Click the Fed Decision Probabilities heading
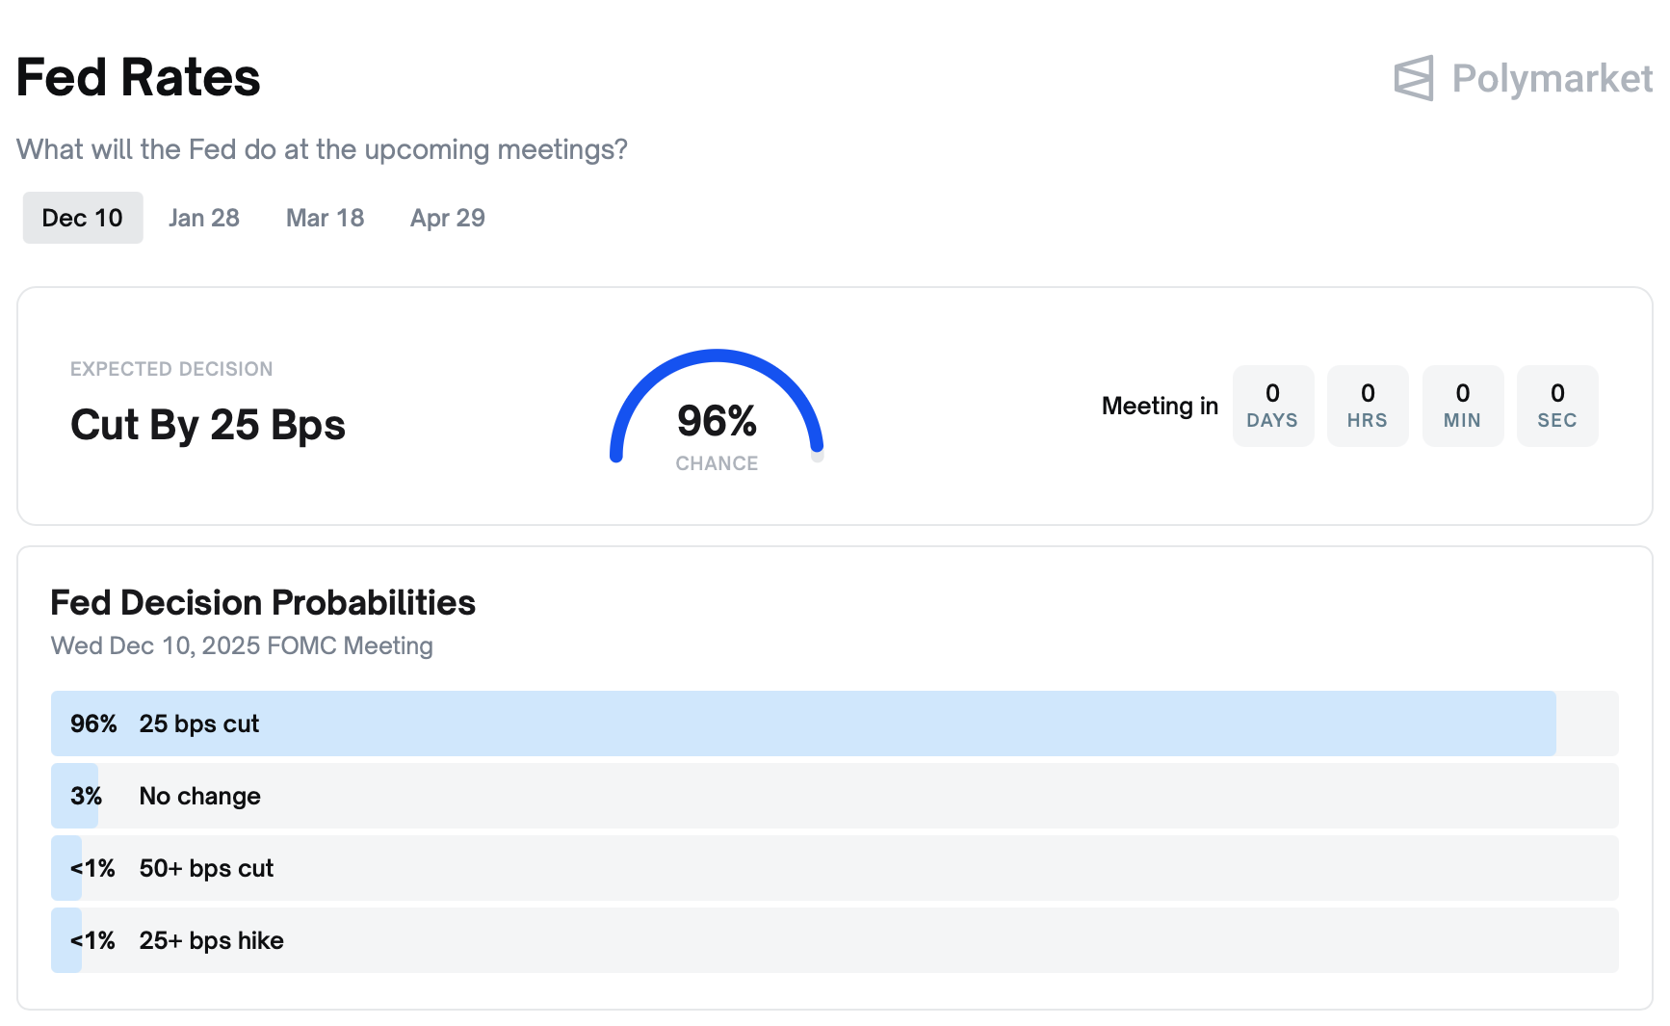 coord(263,603)
